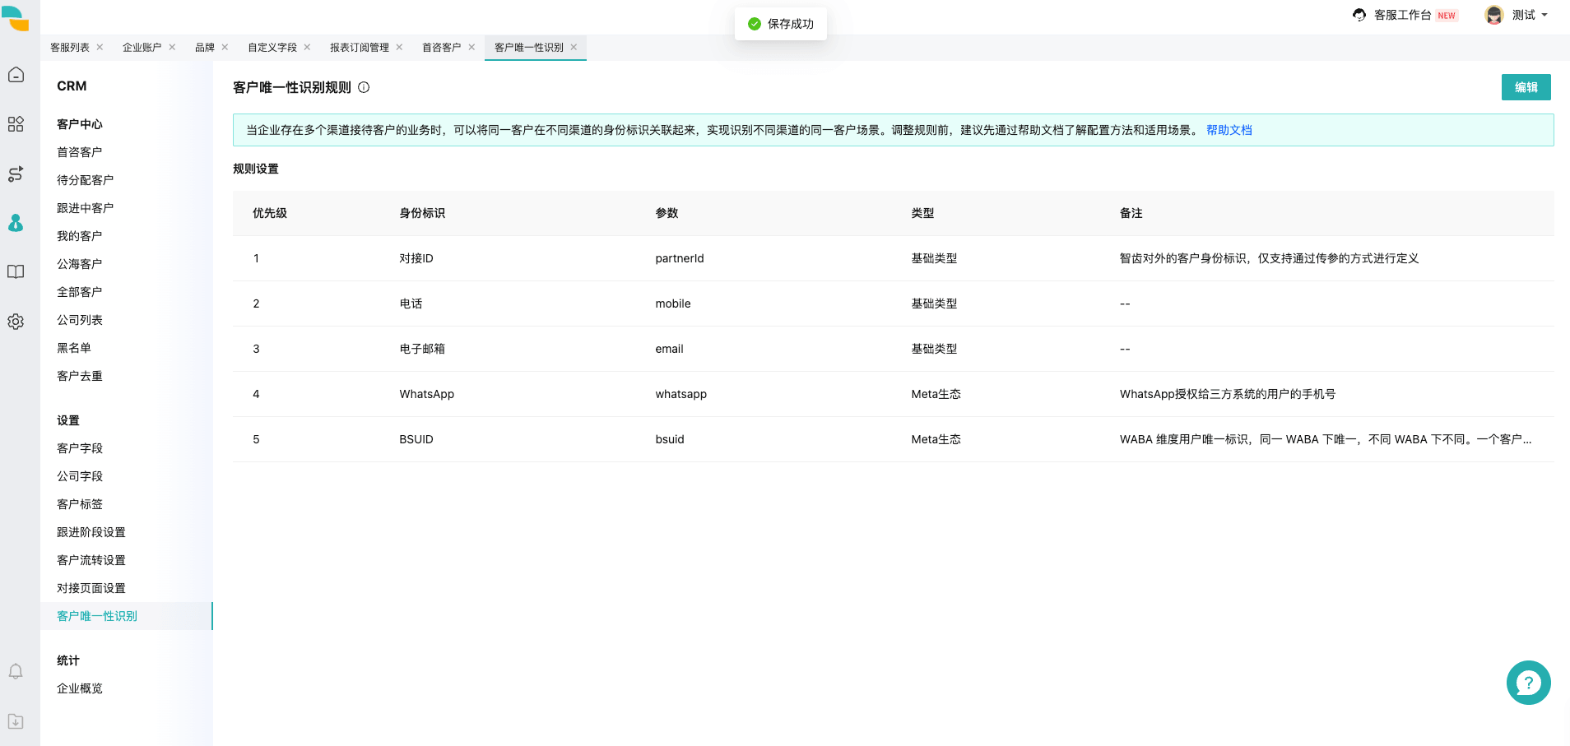Image resolution: width=1570 pixels, height=746 pixels.
Task: Click the app logo icon
Action: (16, 18)
